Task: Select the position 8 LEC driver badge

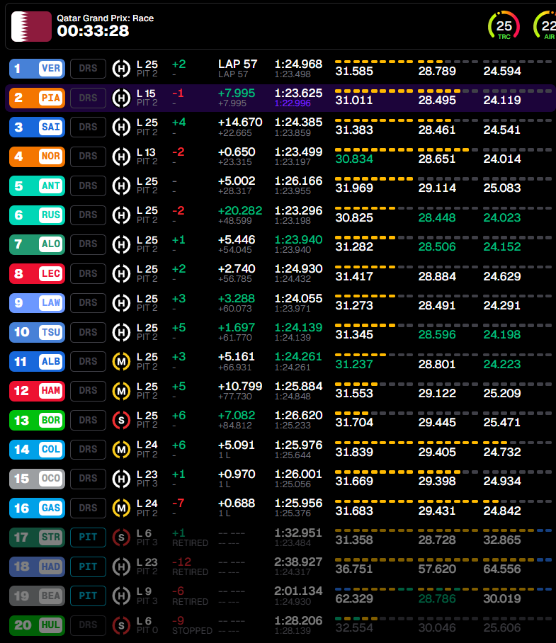Action: point(38,273)
